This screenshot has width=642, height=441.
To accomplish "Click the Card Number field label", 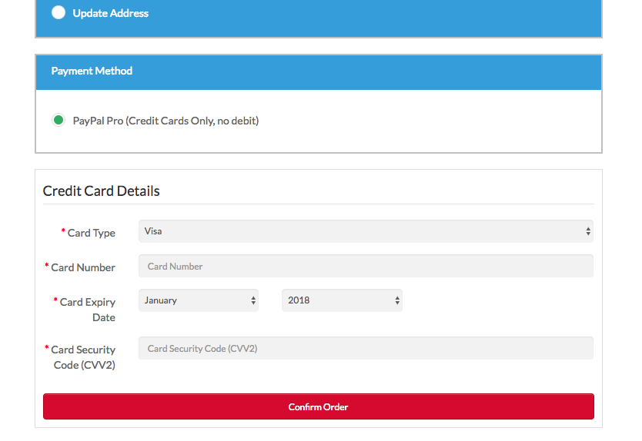I will point(82,267).
